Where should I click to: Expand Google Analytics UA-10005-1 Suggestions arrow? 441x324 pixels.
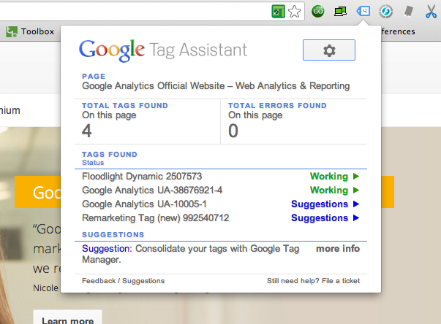(356, 204)
